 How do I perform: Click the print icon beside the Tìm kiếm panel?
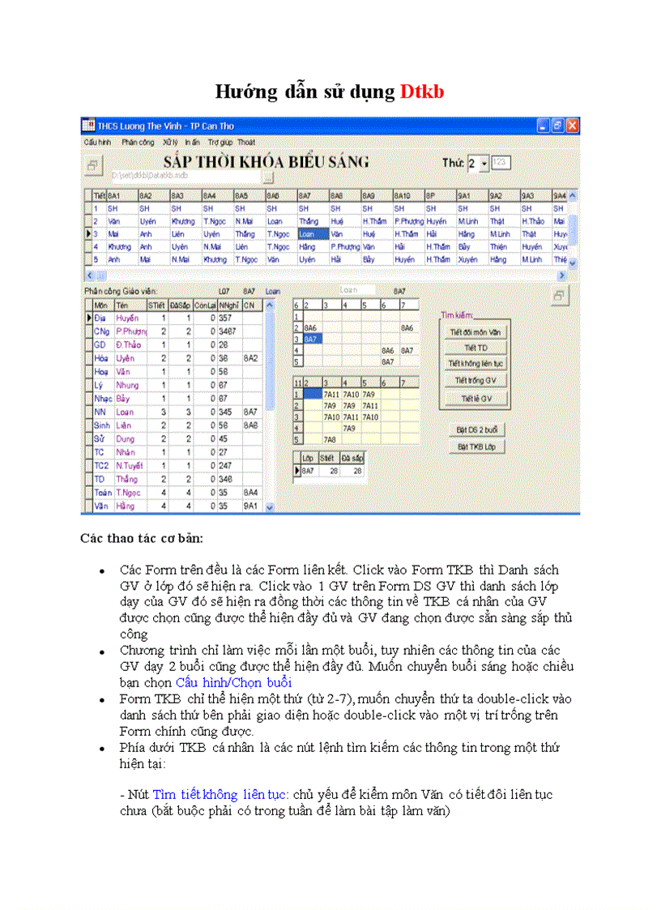(x=559, y=296)
